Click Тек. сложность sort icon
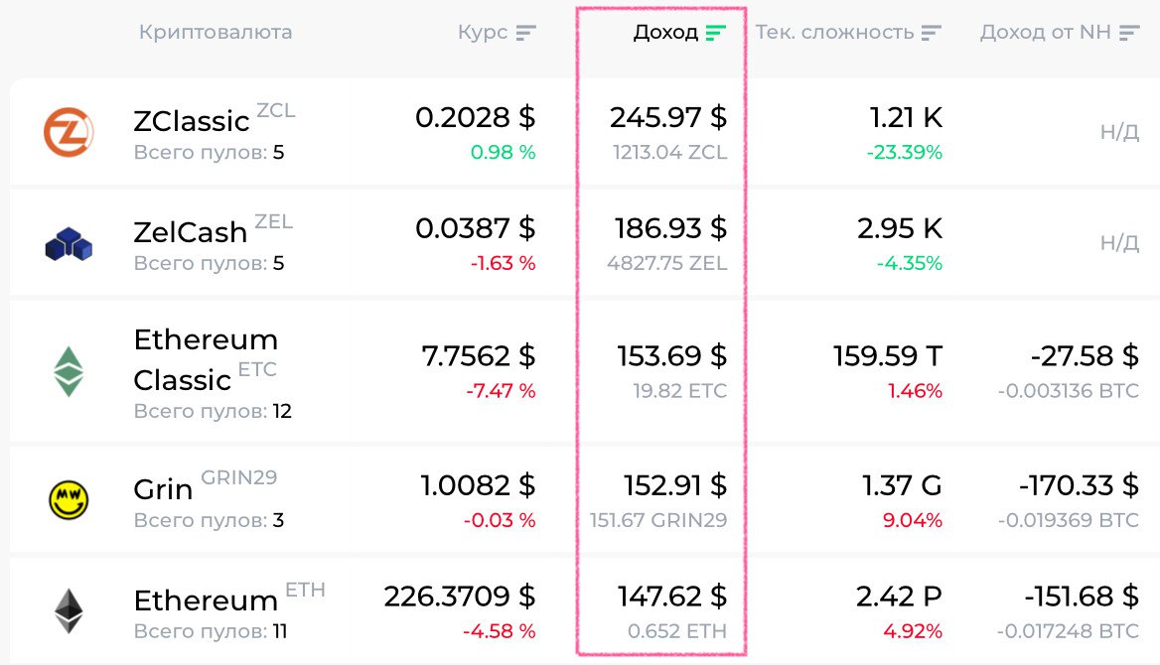This screenshot has width=1160, height=665. pyautogui.click(x=931, y=33)
